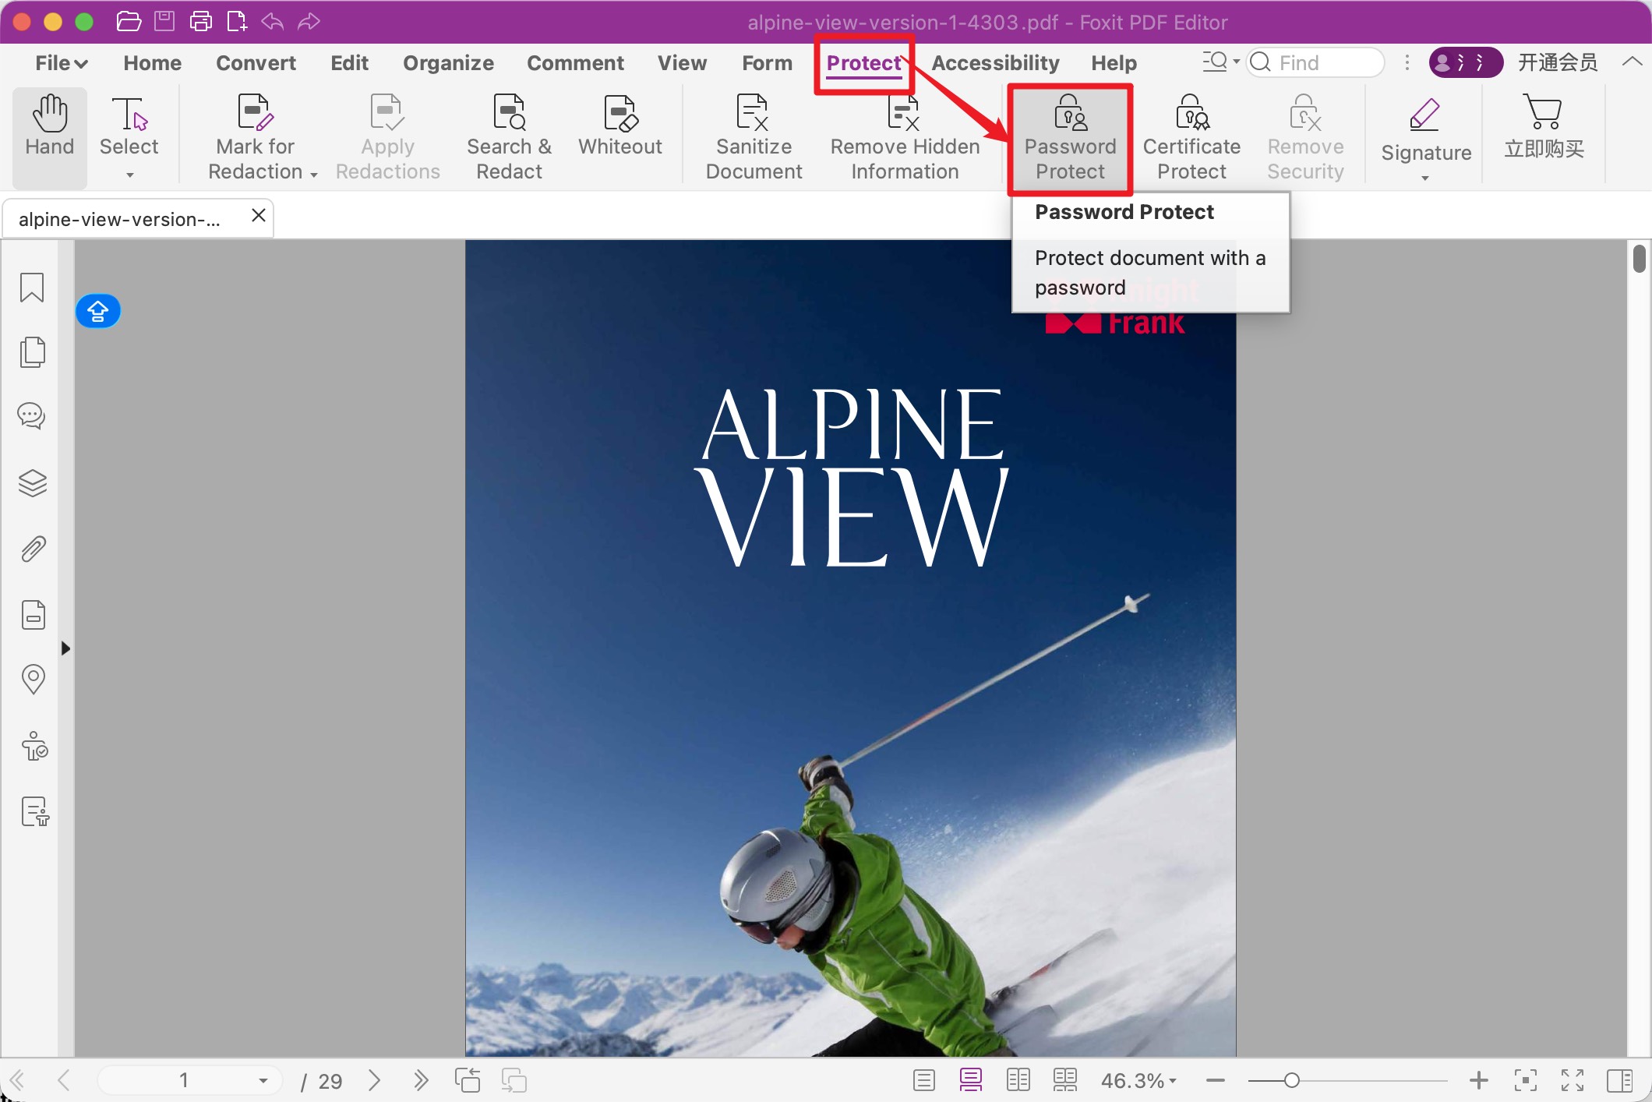Click the blue upload floating button
Image resolution: width=1652 pixels, height=1102 pixels.
pyautogui.click(x=98, y=312)
